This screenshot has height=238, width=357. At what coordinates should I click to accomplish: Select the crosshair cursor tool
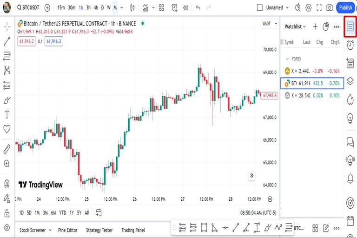point(7,27)
